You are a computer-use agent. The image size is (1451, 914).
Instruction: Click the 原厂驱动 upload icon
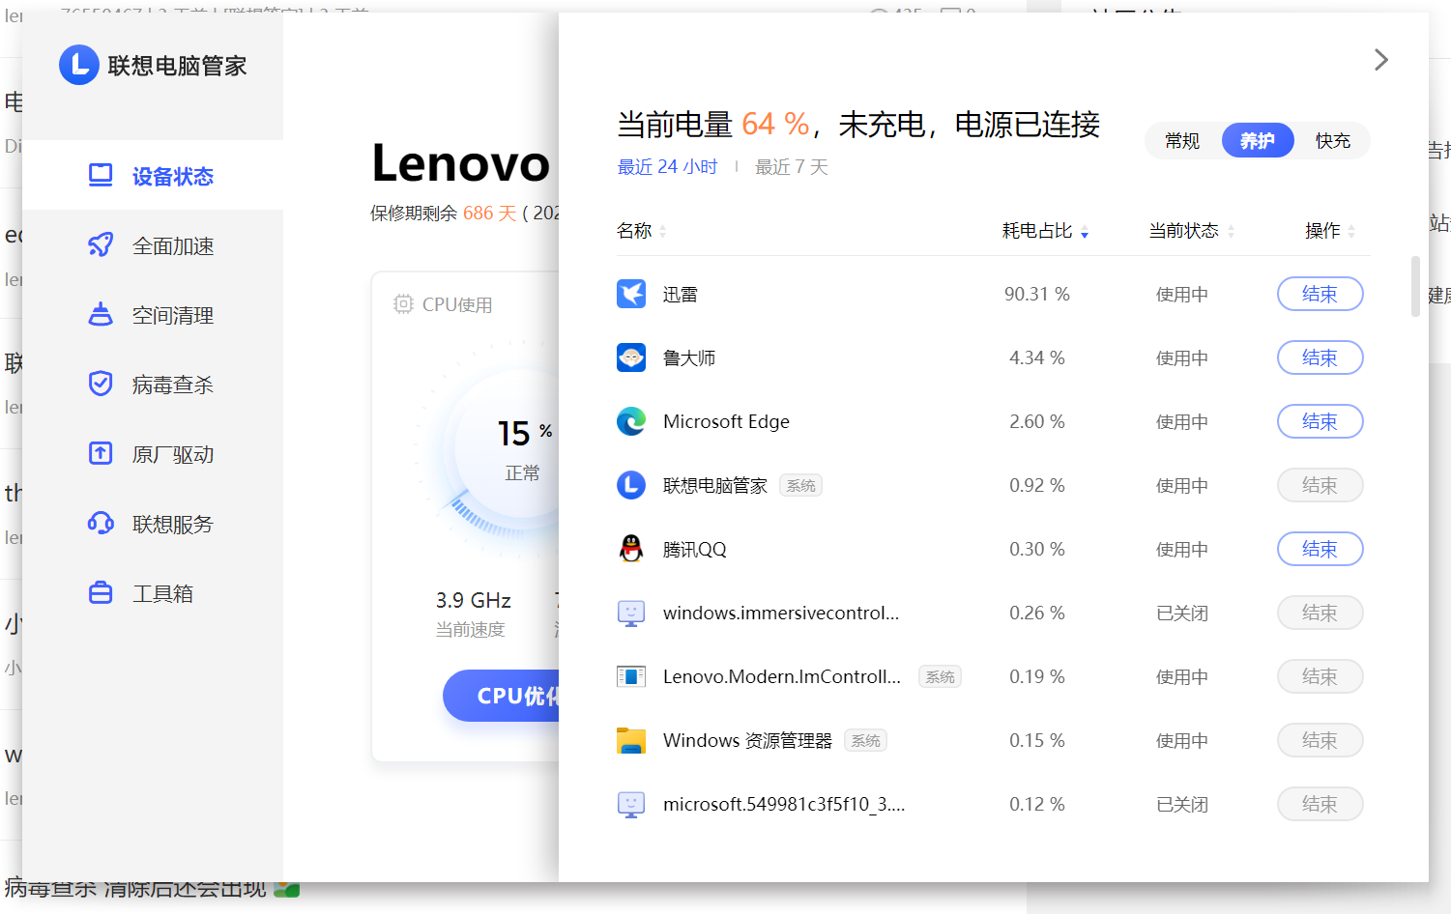click(x=101, y=454)
